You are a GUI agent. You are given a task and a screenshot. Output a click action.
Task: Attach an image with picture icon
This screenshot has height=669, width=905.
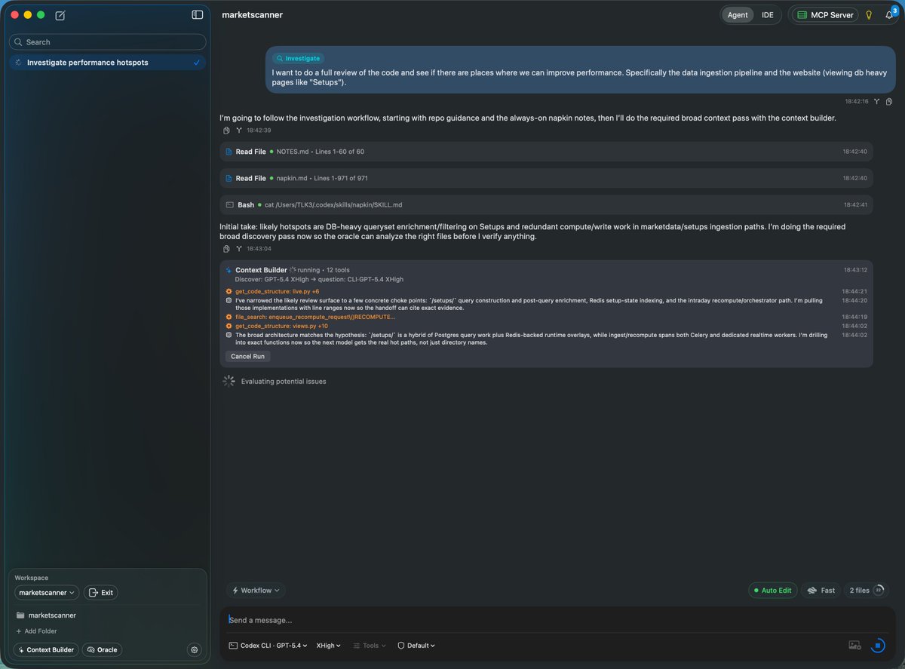point(854,646)
